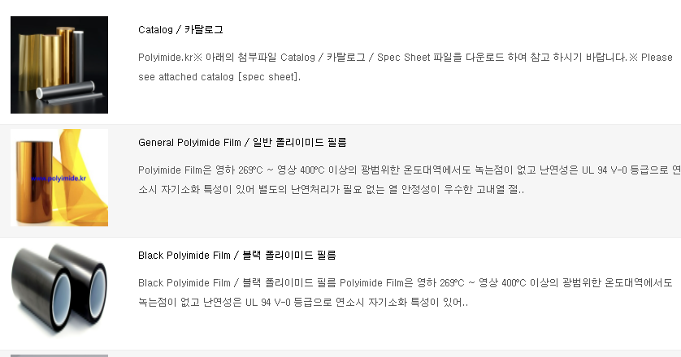Select description line beginning "Polyimide Film은 영하 269℃"
Screen dimensions: 681x357
409,170
